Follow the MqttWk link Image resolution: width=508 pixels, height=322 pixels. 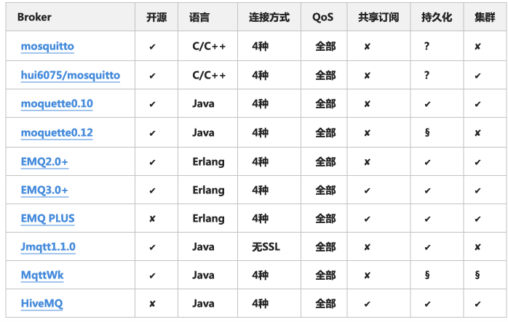click(42, 275)
